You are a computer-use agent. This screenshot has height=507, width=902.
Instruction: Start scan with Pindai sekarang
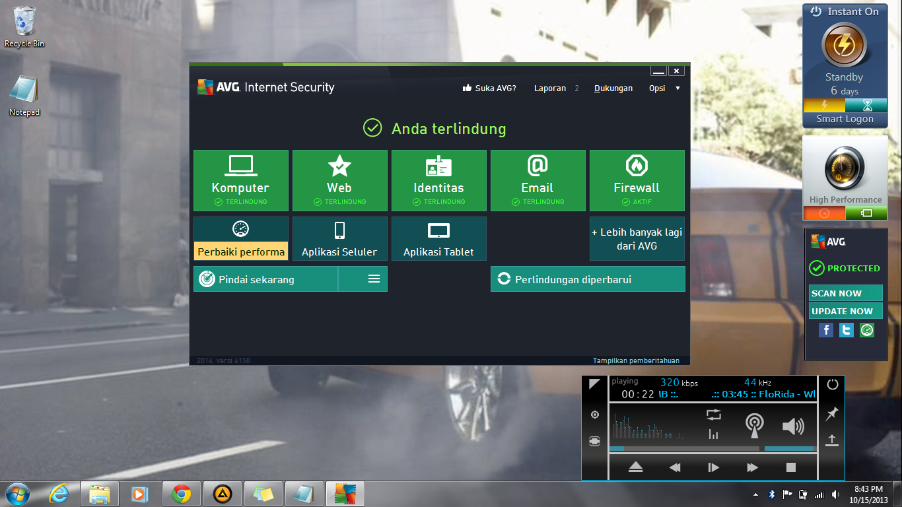[x=265, y=279]
